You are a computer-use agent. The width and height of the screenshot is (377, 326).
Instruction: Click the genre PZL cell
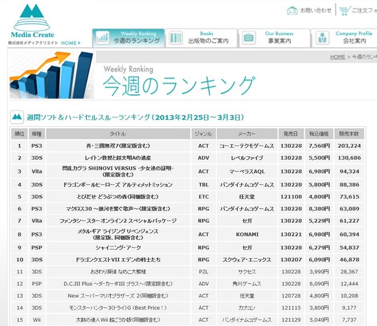[204, 271]
